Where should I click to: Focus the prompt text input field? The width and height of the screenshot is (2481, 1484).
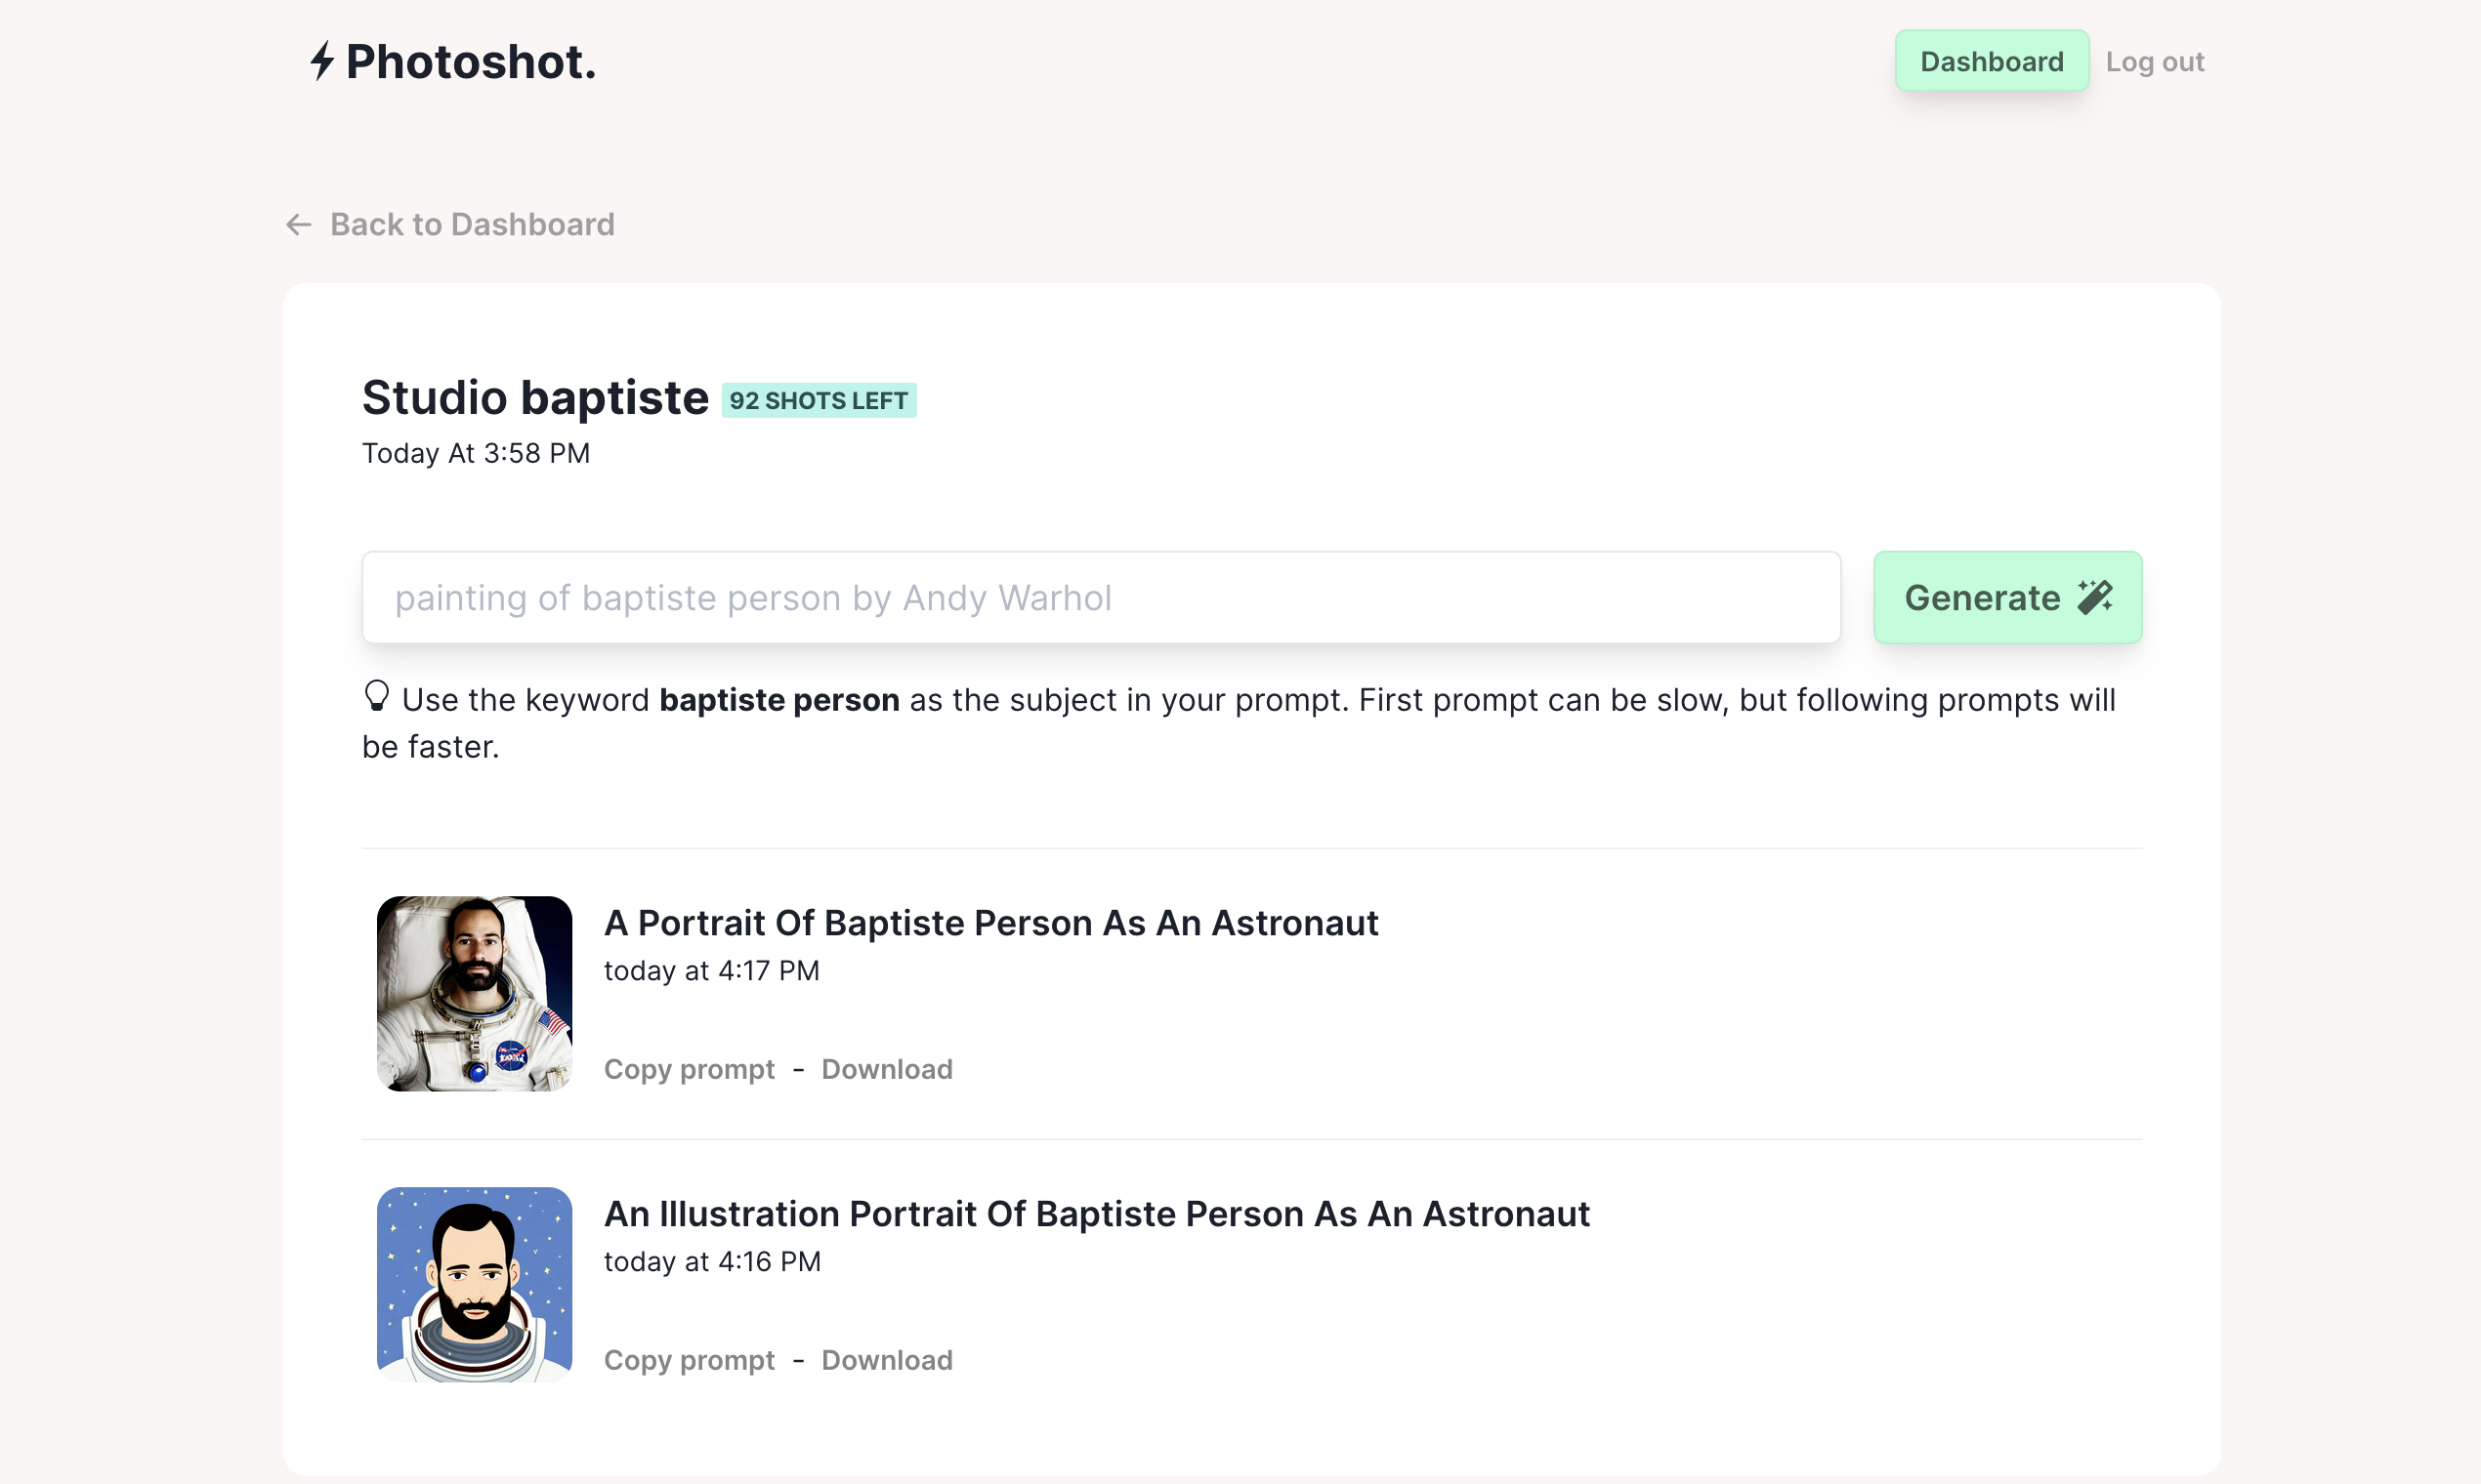coord(1101,597)
